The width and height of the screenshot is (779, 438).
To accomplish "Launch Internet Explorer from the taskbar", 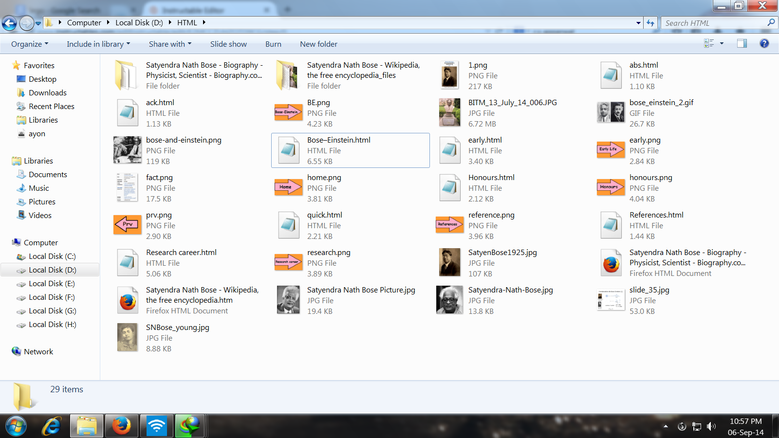I will click(x=51, y=426).
